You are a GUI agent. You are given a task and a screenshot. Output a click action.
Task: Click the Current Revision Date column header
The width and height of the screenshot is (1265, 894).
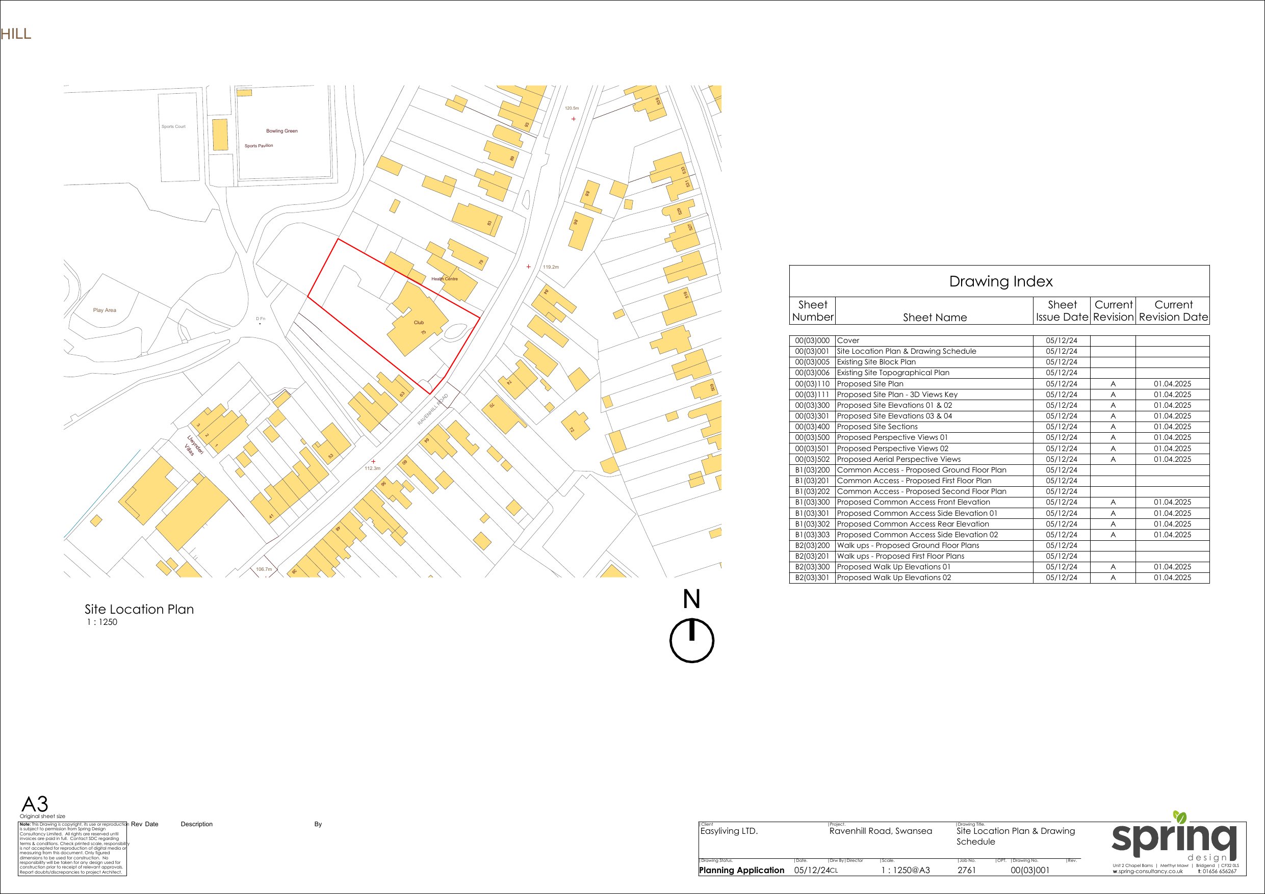pos(1173,311)
